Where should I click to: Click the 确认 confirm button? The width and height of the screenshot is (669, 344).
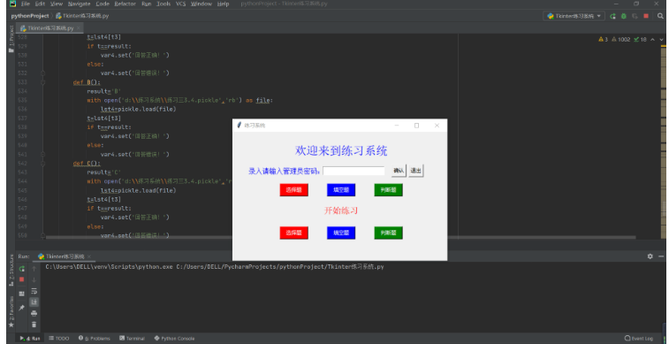(x=399, y=171)
